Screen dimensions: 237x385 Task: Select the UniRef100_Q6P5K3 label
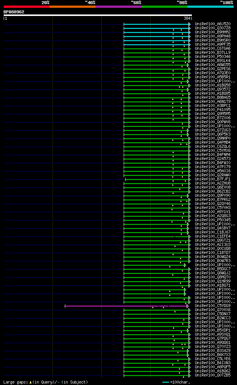[x=213, y=134]
